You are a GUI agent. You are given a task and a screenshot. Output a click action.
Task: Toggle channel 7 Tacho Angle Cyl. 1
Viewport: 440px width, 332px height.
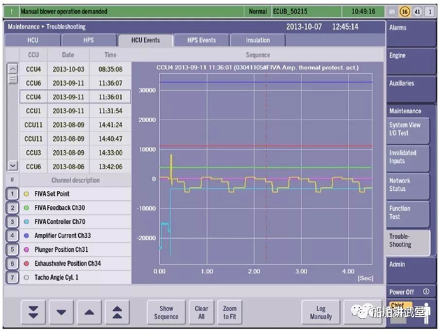click(x=12, y=277)
